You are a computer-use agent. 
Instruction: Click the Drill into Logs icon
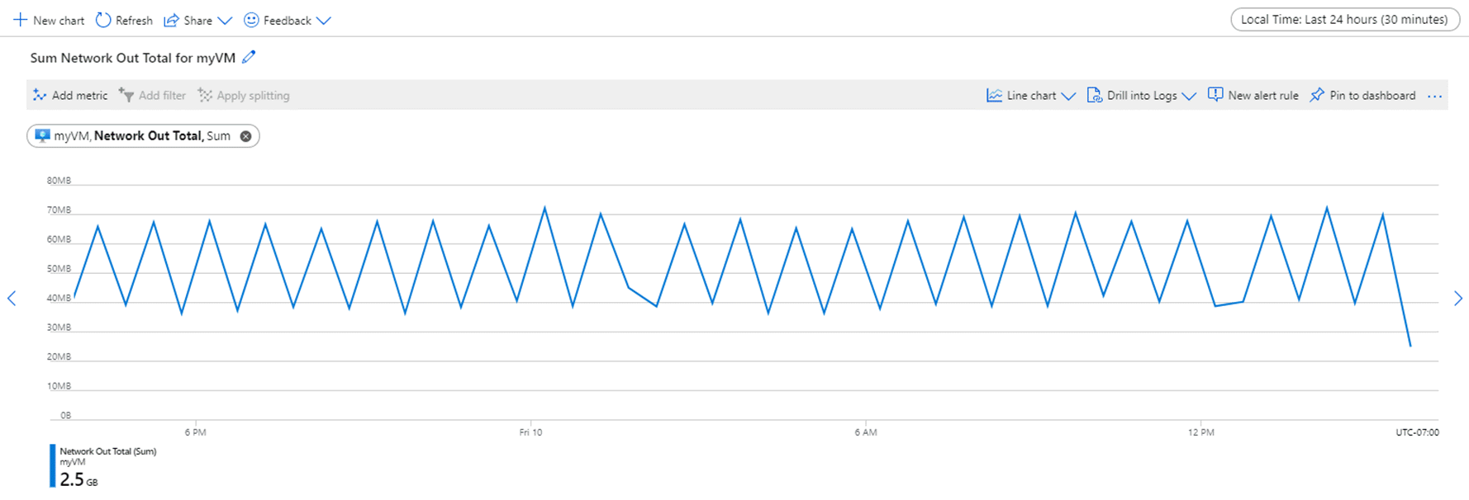click(x=1096, y=95)
